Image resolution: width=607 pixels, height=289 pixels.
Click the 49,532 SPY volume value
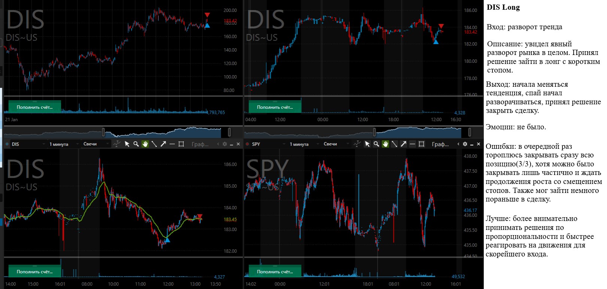pos(458,277)
